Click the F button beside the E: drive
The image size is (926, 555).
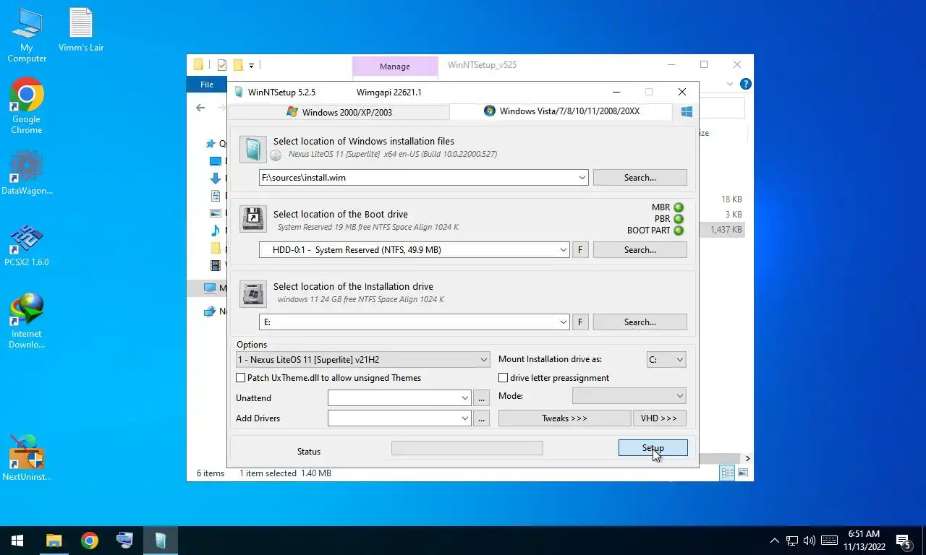point(579,322)
